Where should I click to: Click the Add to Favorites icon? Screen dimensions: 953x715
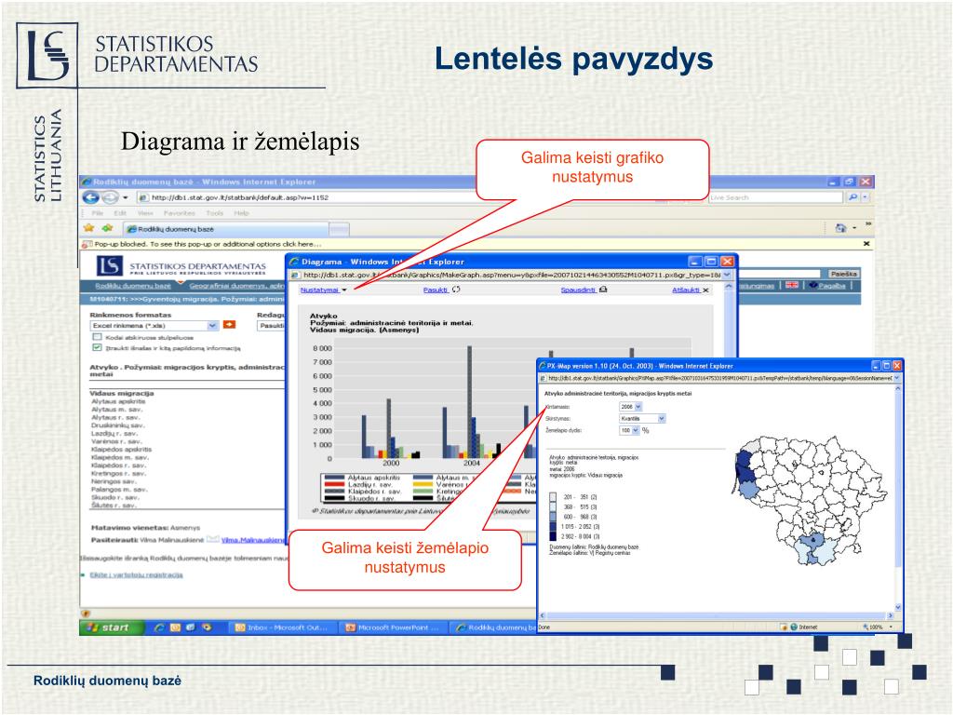(108, 228)
